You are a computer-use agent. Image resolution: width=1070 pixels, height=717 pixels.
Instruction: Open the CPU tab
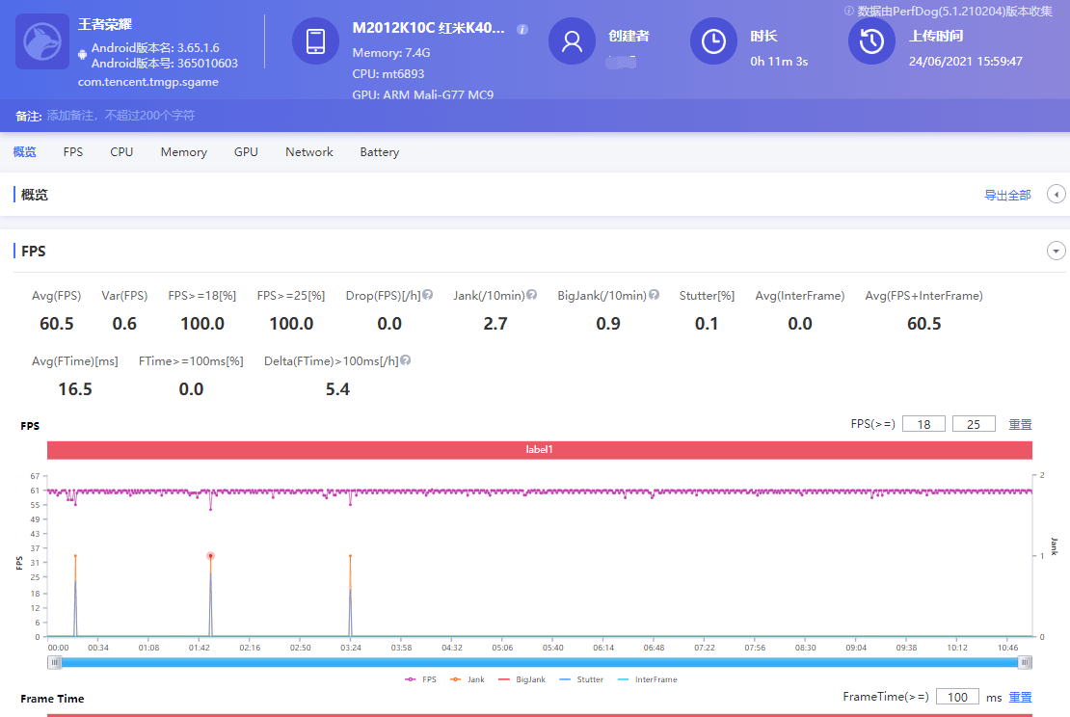tap(121, 152)
